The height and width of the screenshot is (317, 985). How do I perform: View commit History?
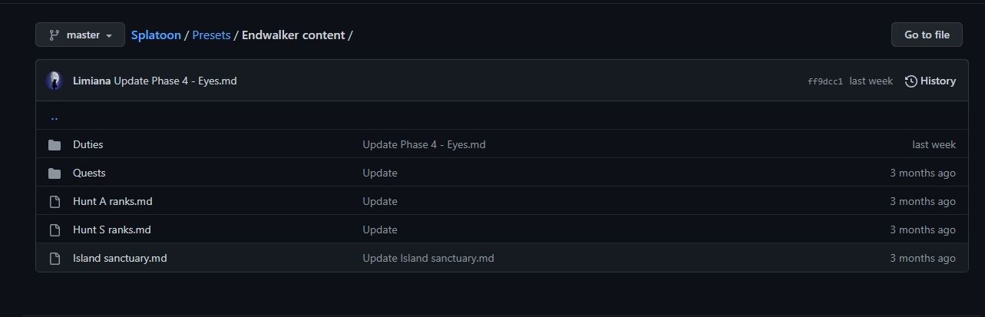(937, 81)
